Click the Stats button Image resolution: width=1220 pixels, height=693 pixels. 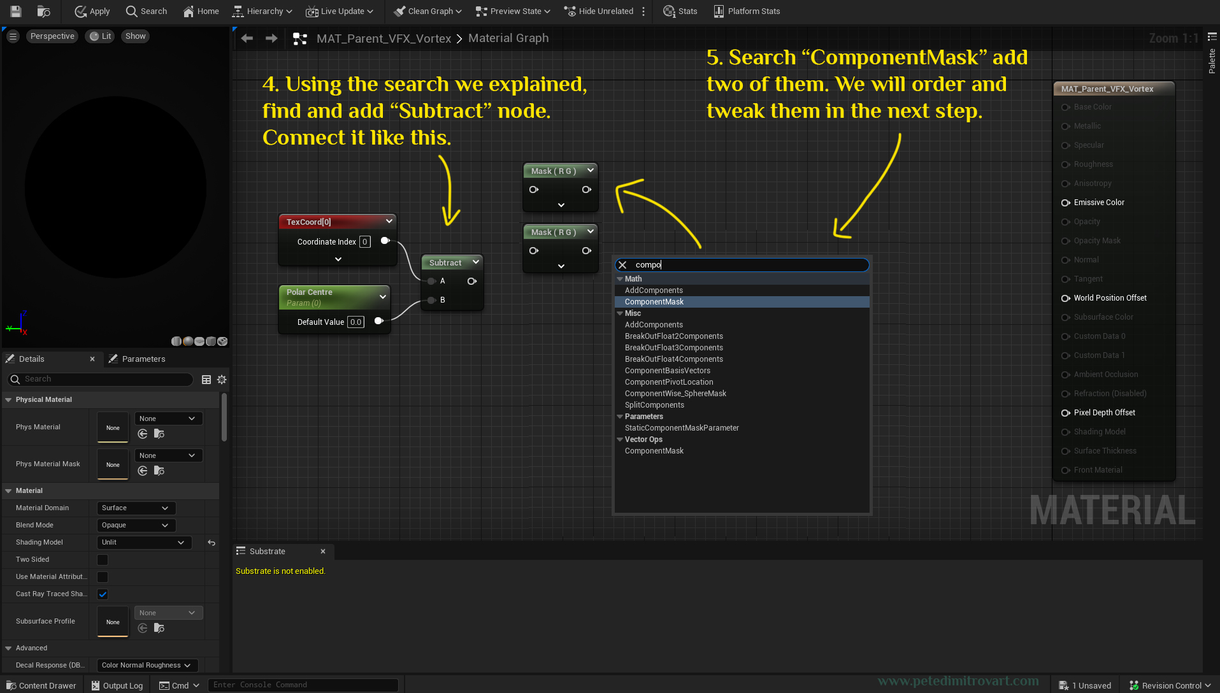pyautogui.click(x=680, y=11)
